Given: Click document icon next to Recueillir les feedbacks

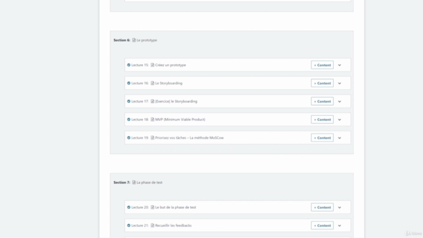Looking at the screenshot, I should (x=153, y=225).
